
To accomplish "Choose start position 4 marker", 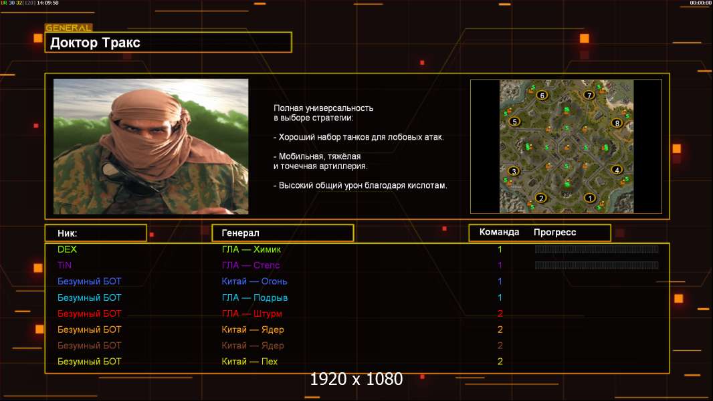I will [617, 170].
